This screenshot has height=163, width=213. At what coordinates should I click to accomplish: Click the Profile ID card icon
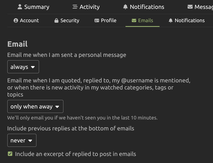(x=97, y=21)
